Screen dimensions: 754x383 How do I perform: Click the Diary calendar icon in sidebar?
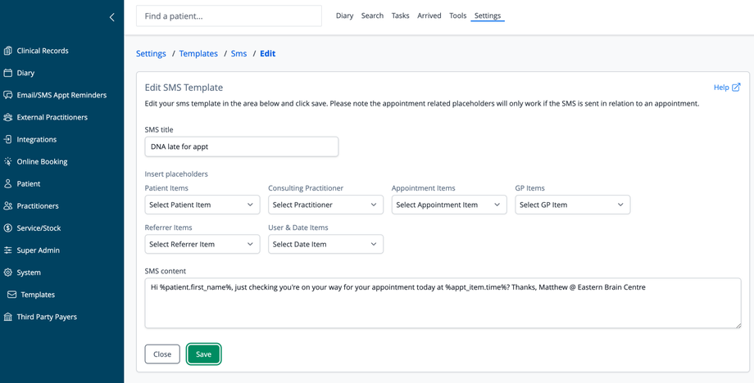click(8, 73)
